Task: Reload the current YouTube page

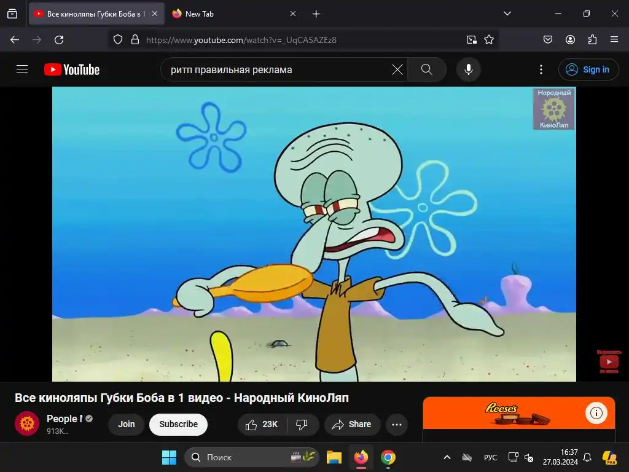Action: pyautogui.click(x=59, y=40)
